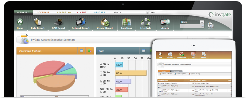Switch Ram panel to table view

click(x=144, y=51)
